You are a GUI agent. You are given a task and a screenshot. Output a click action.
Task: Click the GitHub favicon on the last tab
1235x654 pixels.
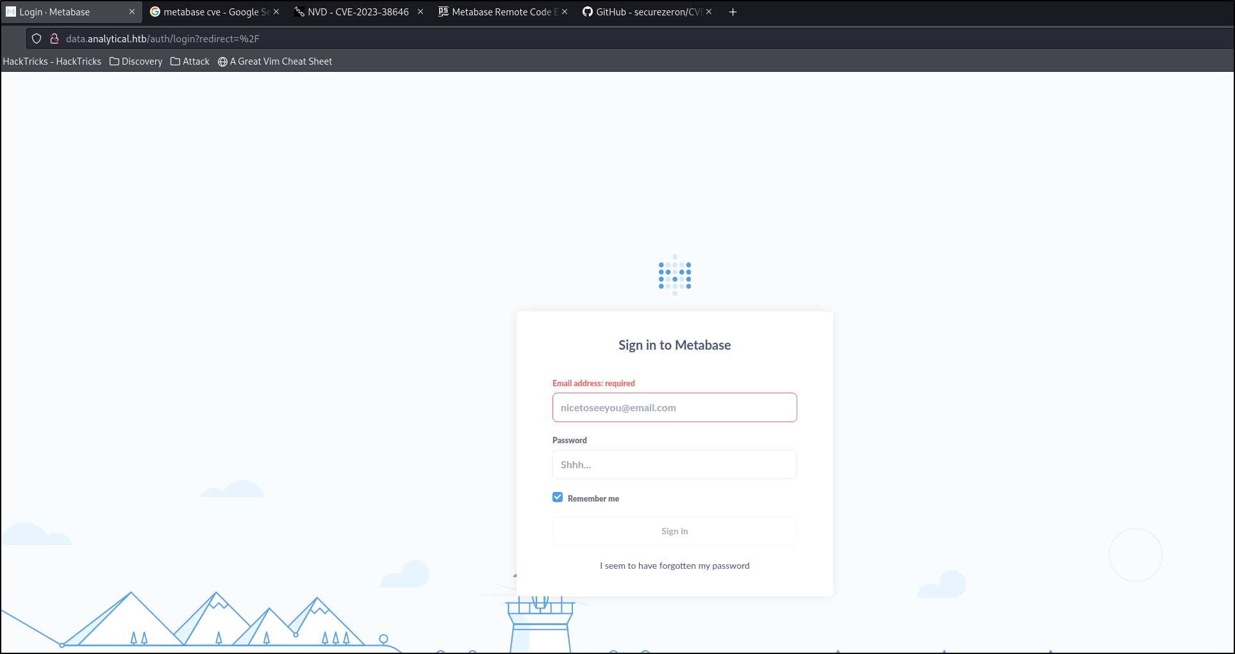[588, 12]
